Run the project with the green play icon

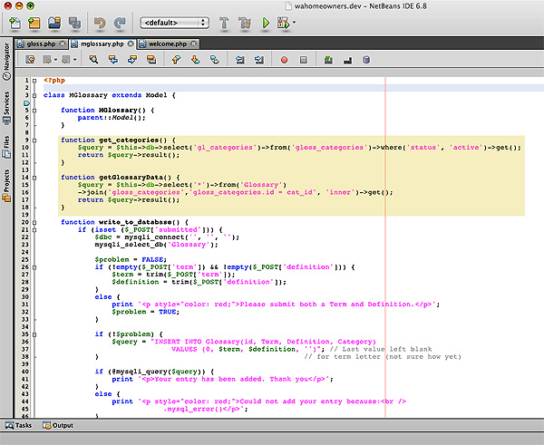266,23
